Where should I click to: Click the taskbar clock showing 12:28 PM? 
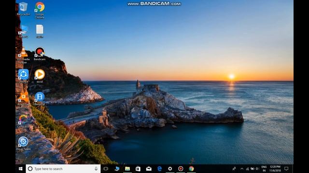275,169
